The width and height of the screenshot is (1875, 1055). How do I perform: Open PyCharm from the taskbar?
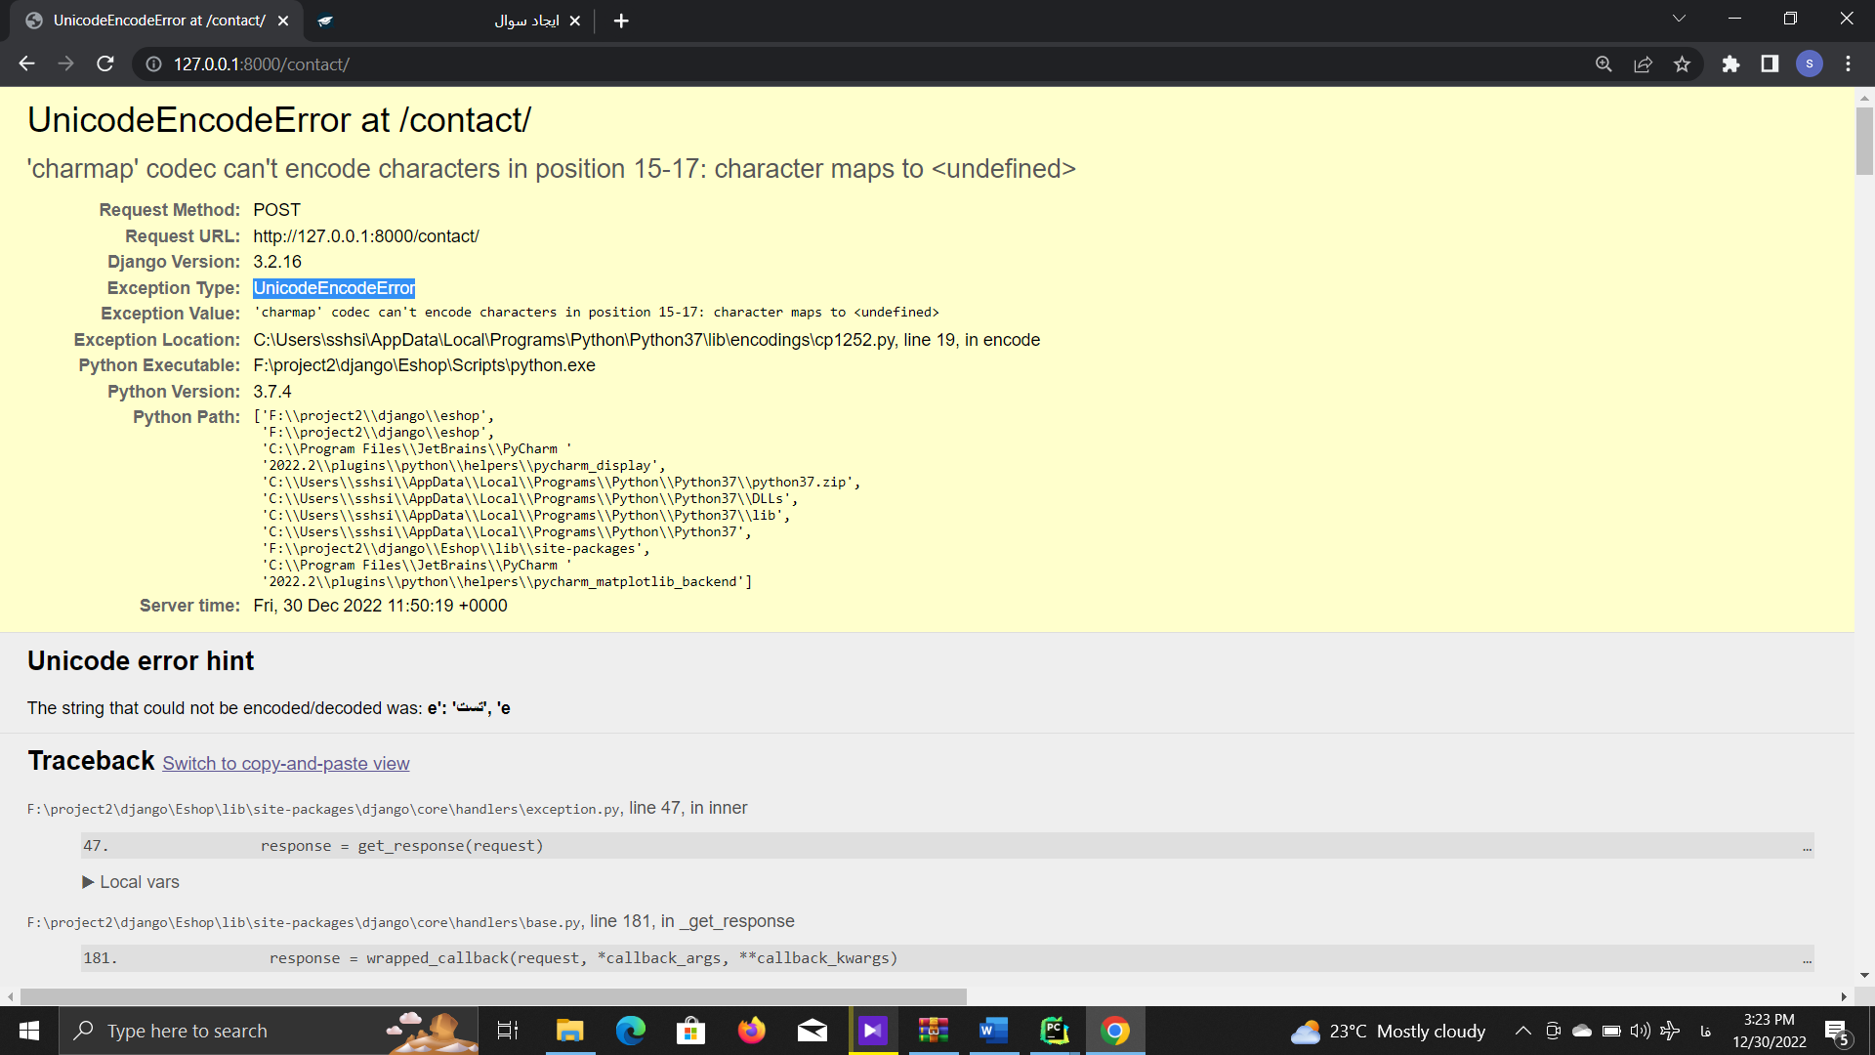click(x=1055, y=1031)
